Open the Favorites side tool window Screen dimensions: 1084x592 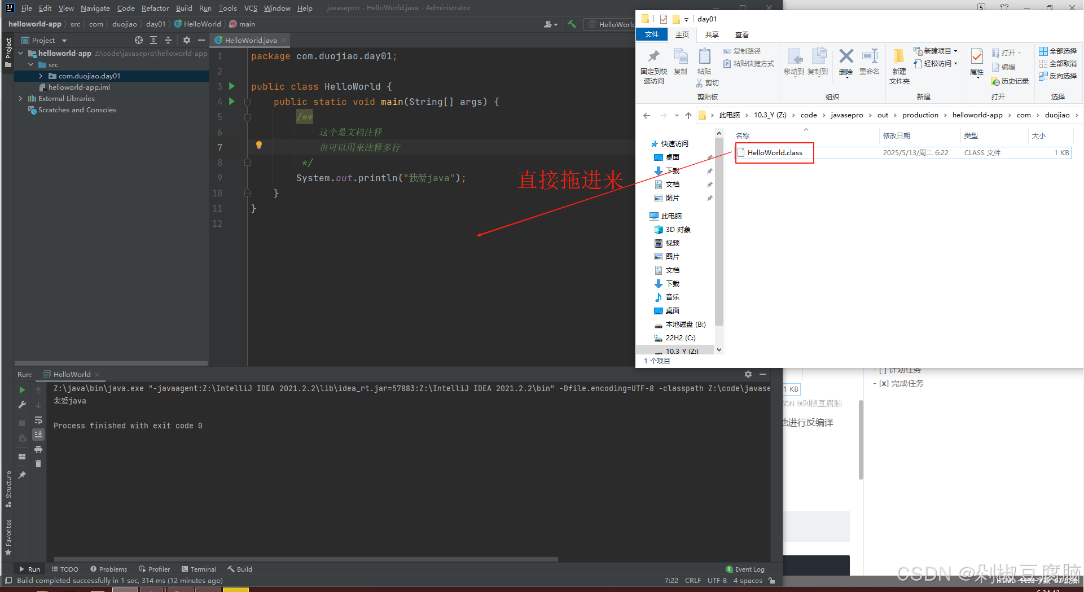pos(8,537)
